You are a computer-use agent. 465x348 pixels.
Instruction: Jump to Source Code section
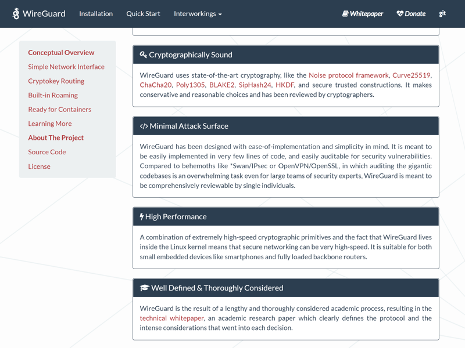[47, 152]
